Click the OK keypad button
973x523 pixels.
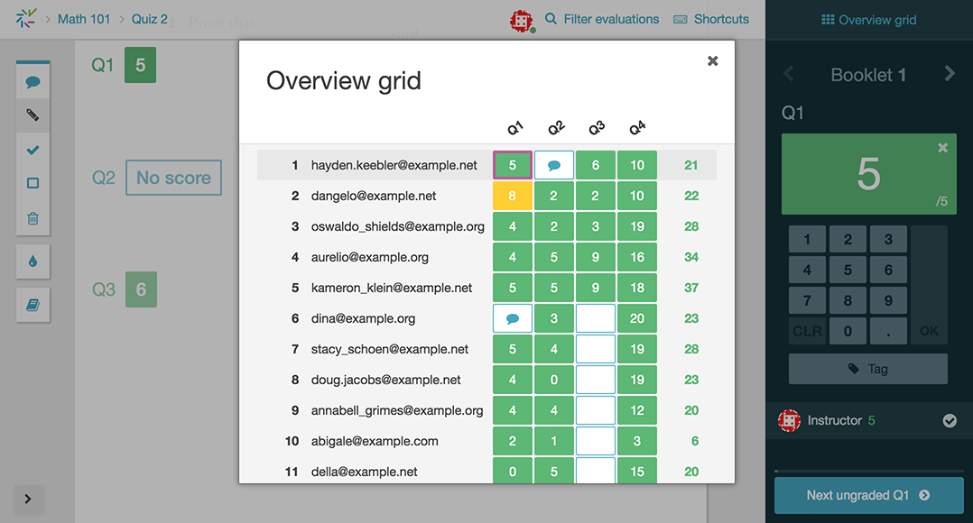point(929,331)
